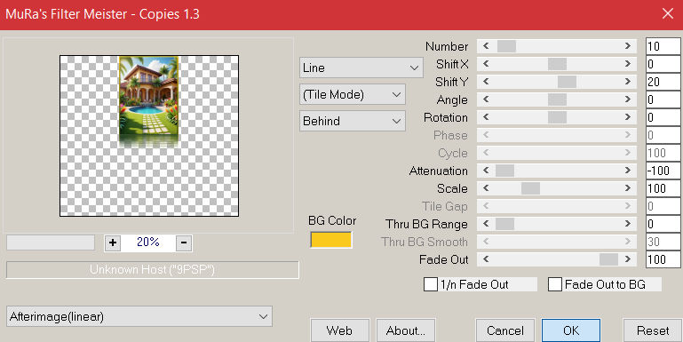Expand the Behind order dropdown

[353, 121]
